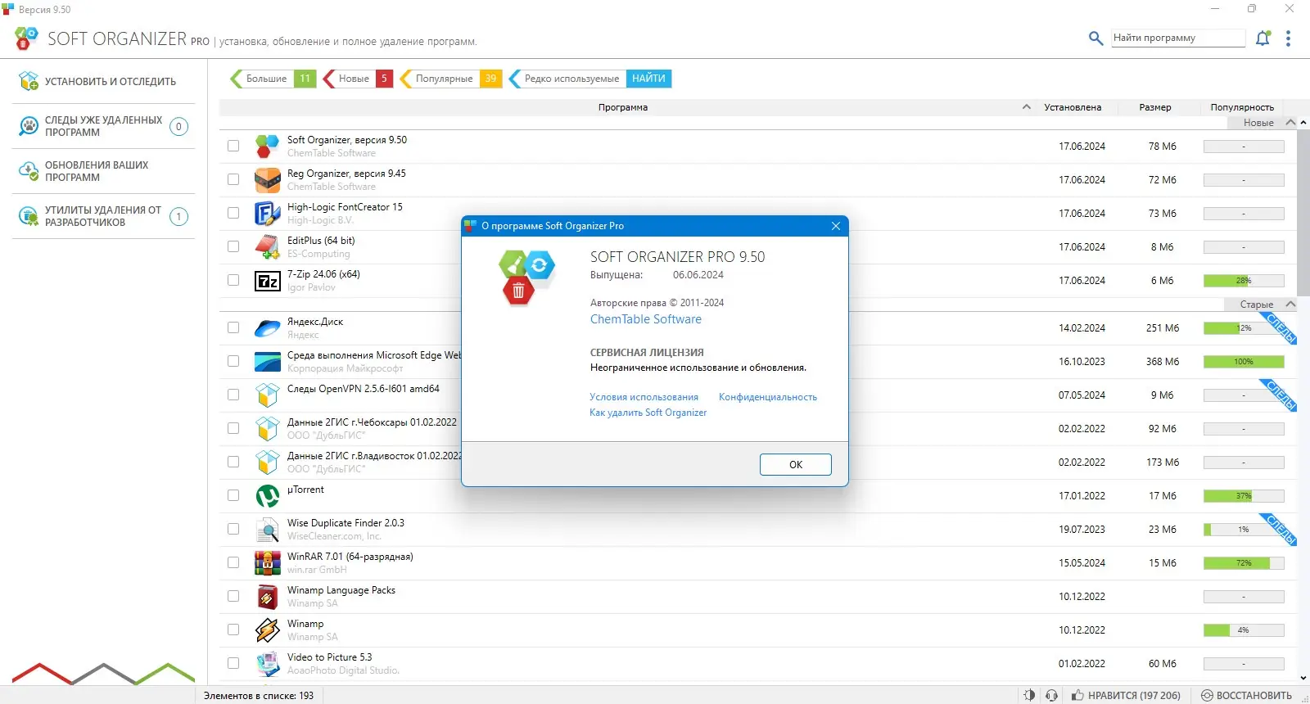Click the search magnifier icon
This screenshot has height=704, width=1310.
click(x=1095, y=38)
